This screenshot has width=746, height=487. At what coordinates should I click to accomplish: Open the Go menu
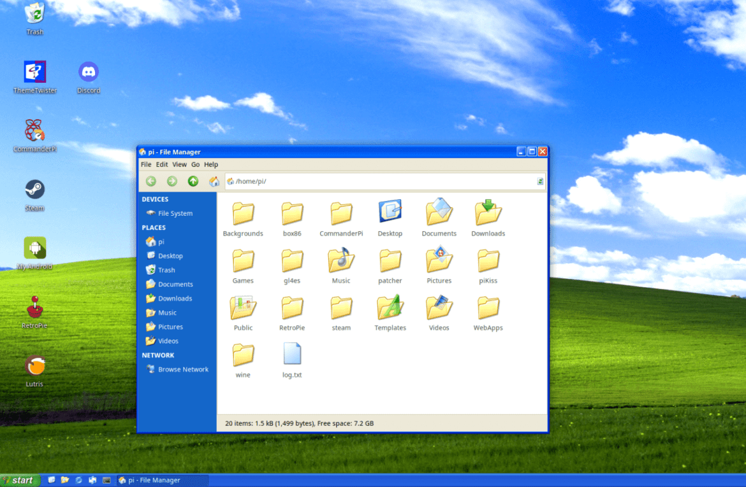click(x=195, y=164)
